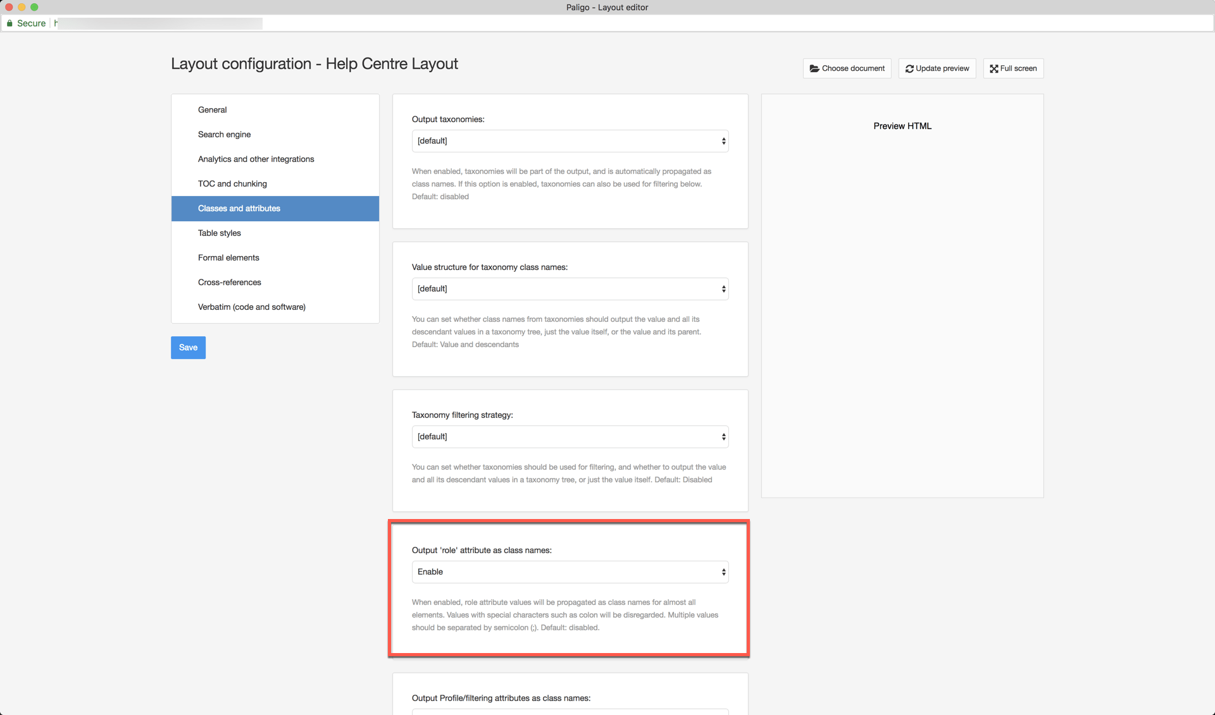Switch to TOC and chunking section

[x=232, y=184]
